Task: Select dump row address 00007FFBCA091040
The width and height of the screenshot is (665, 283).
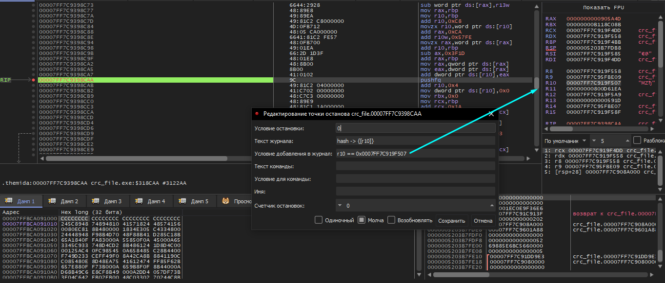Action: coord(29,240)
